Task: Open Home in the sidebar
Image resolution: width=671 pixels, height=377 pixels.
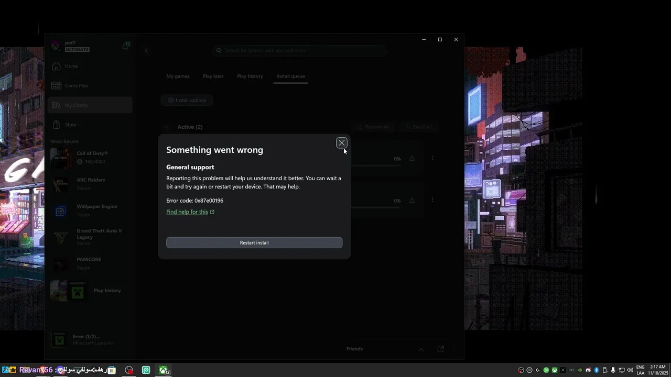Action: pyautogui.click(x=90, y=66)
